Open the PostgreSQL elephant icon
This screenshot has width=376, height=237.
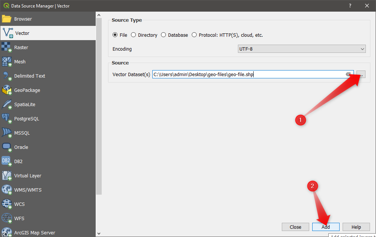click(7, 118)
